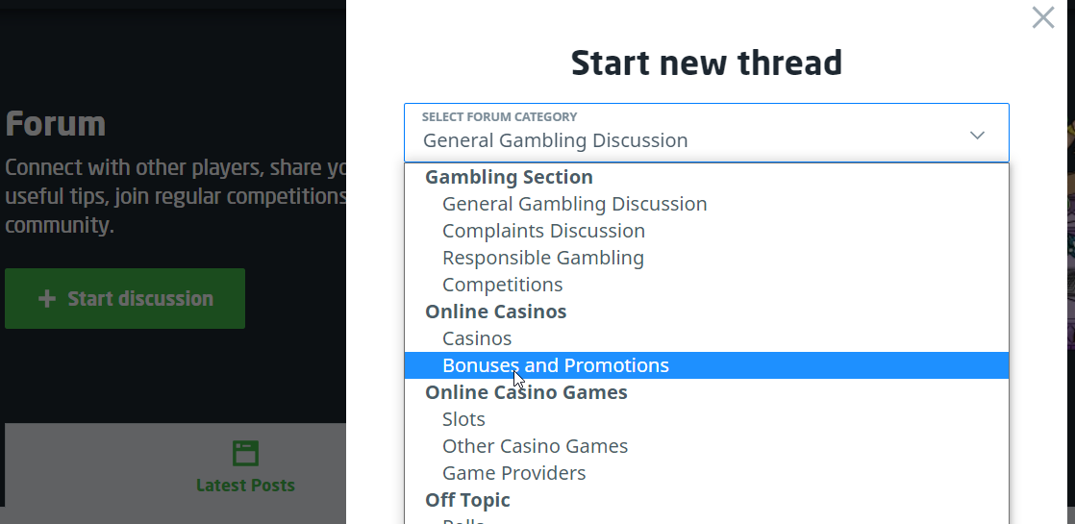Close the Start new thread dialog
The width and height of the screenshot is (1075, 524).
pos(1042,17)
